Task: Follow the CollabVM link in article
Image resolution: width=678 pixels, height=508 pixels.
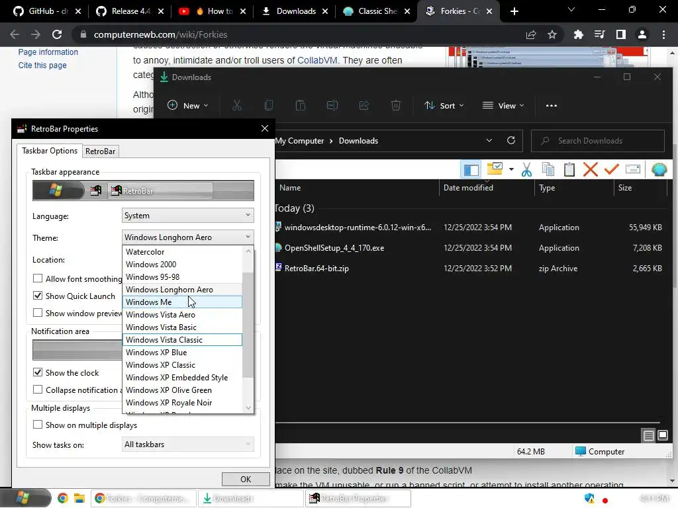Action: click(317, 60)
